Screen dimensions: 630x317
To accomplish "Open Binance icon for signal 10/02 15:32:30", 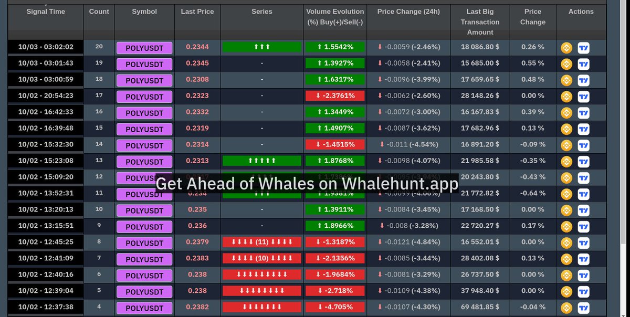I will [566, 145].
